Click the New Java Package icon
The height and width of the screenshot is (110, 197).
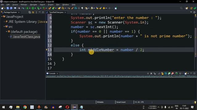(50, 8)
